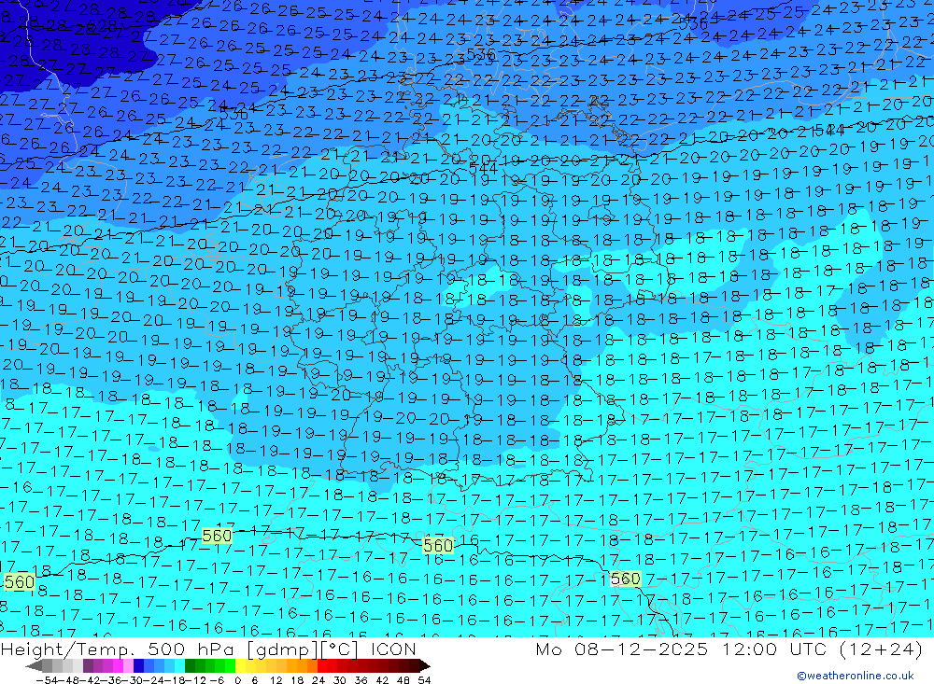Click the 'UTC' timezone text
934x684 pixels.
810,649
